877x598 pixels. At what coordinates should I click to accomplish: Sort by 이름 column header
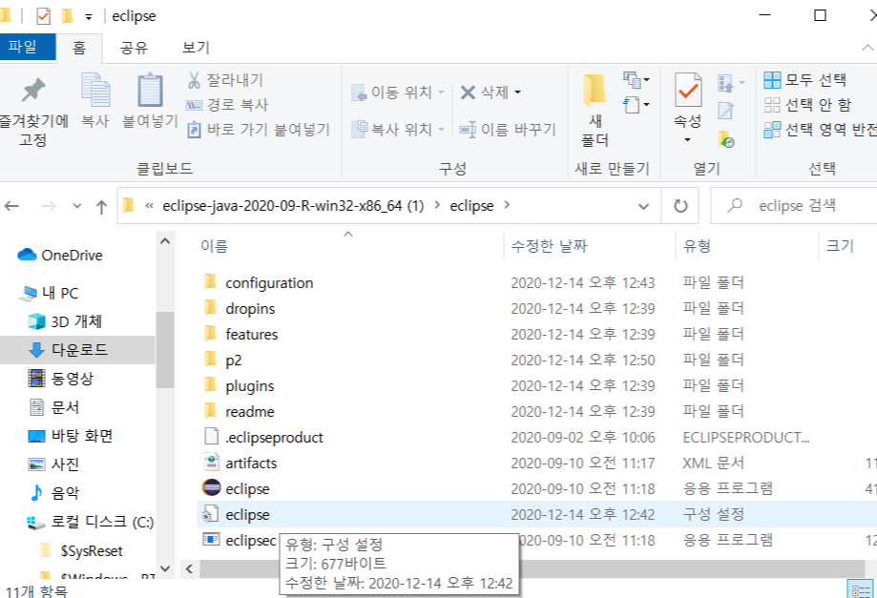pos(214,246)
